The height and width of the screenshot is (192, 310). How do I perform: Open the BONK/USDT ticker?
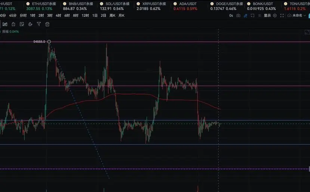tap(261, 6)
